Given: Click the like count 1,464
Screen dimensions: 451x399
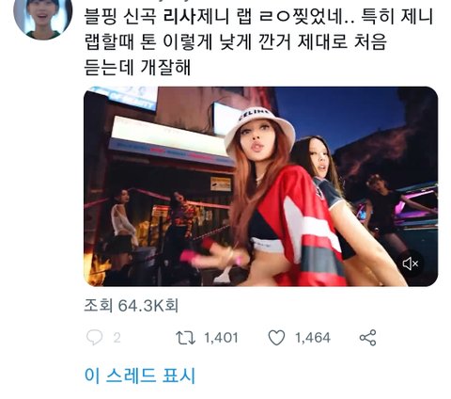Looking at the screenshot, I should [x=313, y=338].
